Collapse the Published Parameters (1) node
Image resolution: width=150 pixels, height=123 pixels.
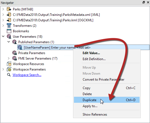coord(8,42)
